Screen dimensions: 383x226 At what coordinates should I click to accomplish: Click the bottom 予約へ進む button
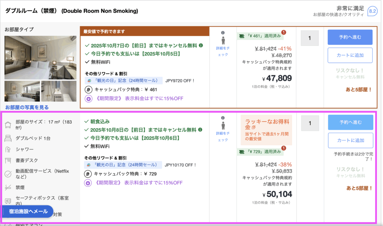[350, 123]
